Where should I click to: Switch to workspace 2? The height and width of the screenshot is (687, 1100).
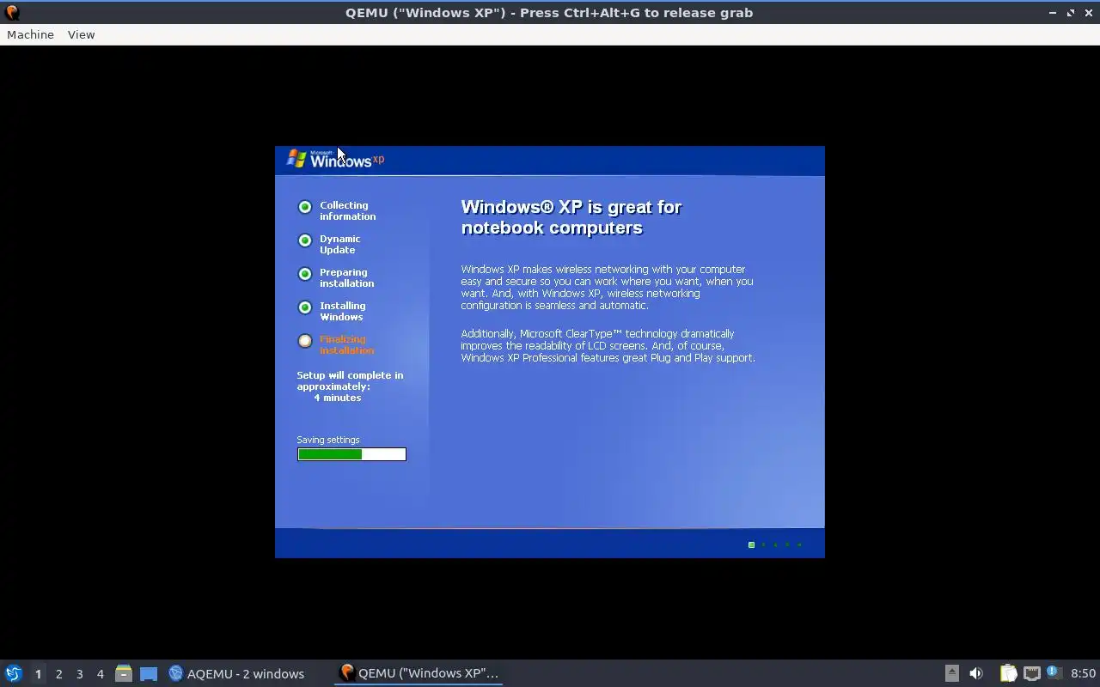[58, 674]
